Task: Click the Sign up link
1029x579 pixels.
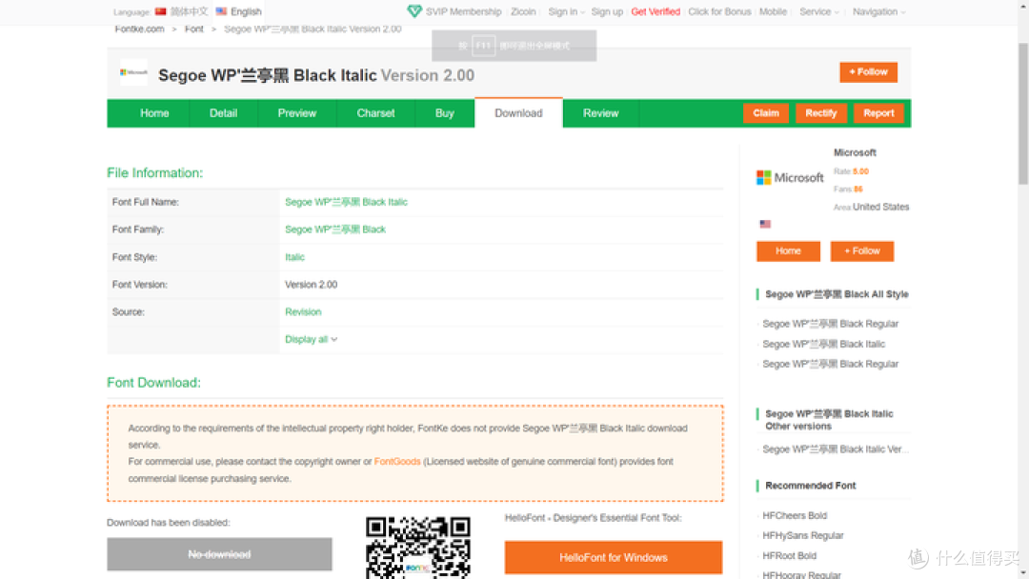Action: (x=607, y=11)
